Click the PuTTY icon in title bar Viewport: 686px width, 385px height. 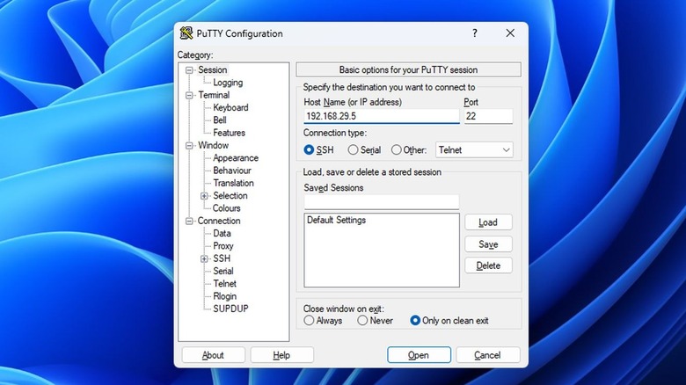186,33
